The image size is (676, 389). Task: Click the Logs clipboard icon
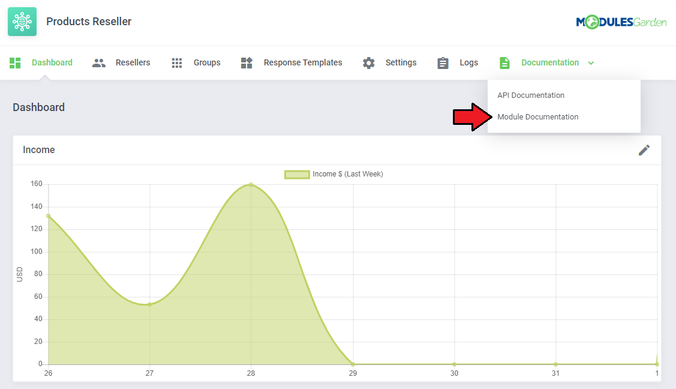443,63
